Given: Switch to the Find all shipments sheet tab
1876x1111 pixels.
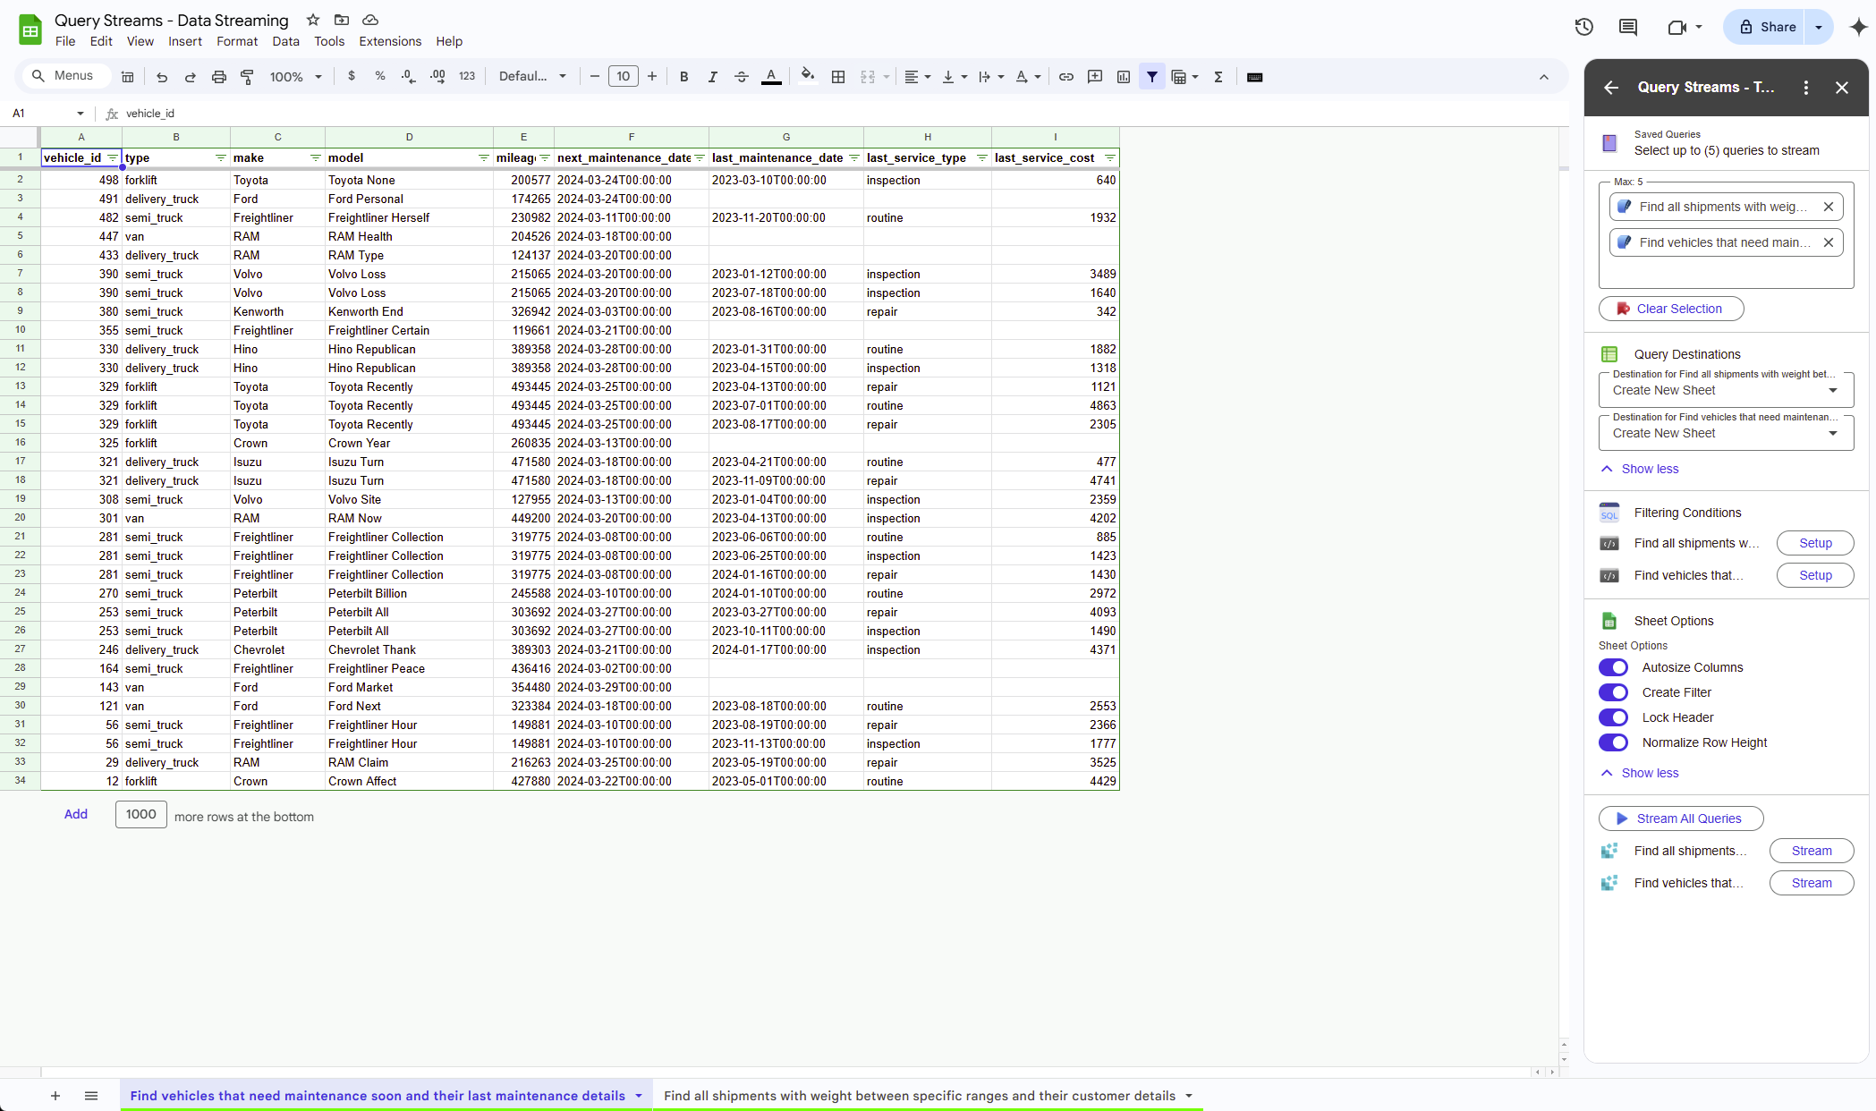Looking at the screenshot, I should pyautogui.click(x=919, y=1096).
